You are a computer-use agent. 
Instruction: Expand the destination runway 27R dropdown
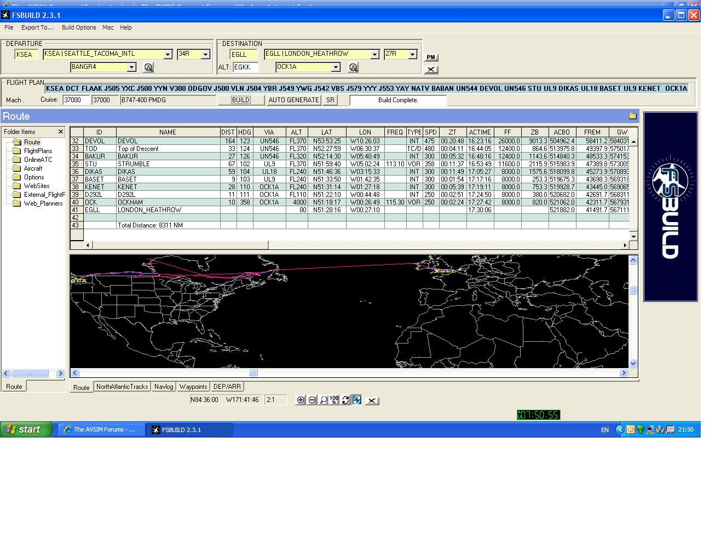[412, 54]
